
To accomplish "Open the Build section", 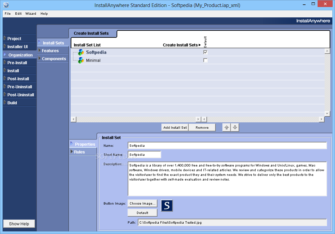I will [20, 103].
